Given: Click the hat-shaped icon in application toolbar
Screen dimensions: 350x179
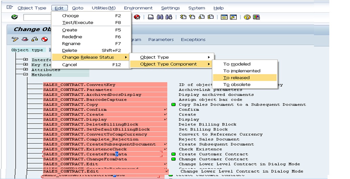Looking at the screenshot, I should (25, 39).
